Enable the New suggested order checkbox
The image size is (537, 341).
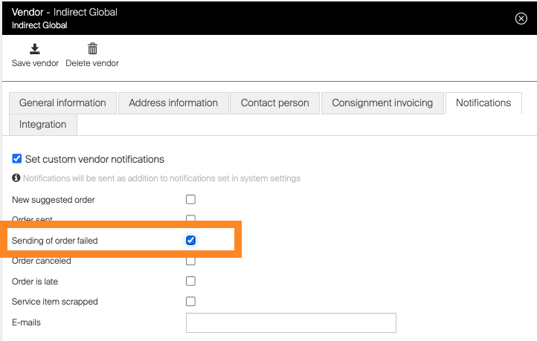point(190,200)
